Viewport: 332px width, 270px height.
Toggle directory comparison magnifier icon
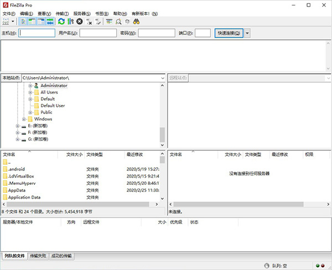118,22
